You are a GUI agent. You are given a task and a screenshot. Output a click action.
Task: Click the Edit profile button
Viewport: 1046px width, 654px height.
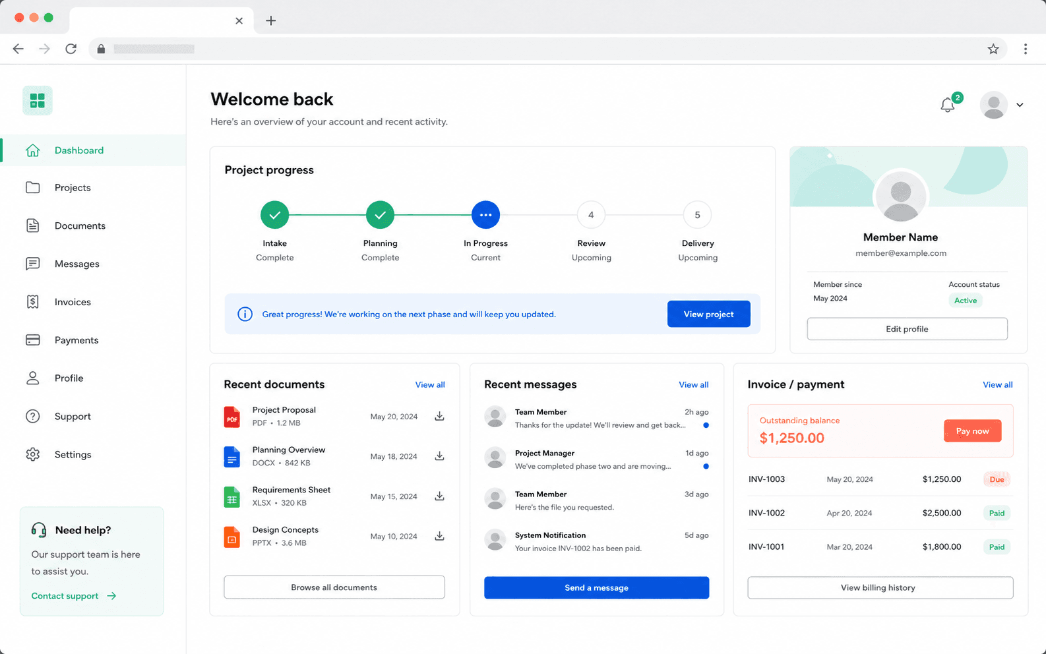point(907,329)
